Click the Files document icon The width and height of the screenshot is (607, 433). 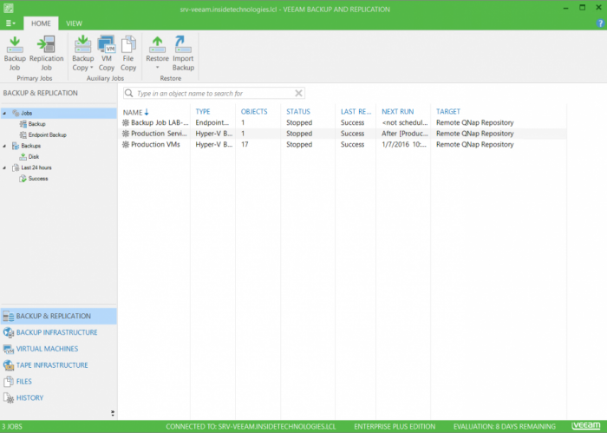(9, 382)
